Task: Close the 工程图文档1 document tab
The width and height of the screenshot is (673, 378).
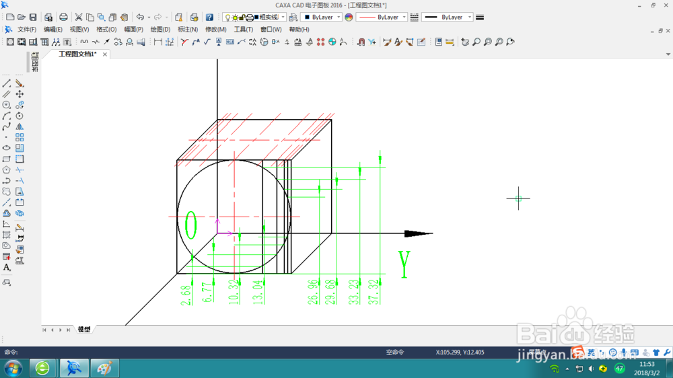Action: pyautogui.click(x=105, y=54)
